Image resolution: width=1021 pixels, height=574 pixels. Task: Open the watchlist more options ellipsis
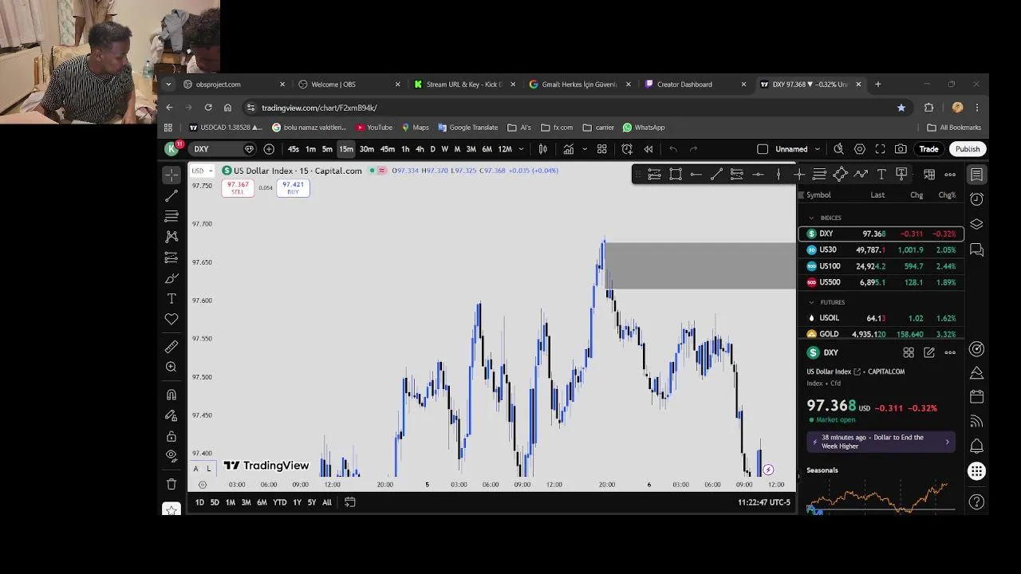pos(950,175)
